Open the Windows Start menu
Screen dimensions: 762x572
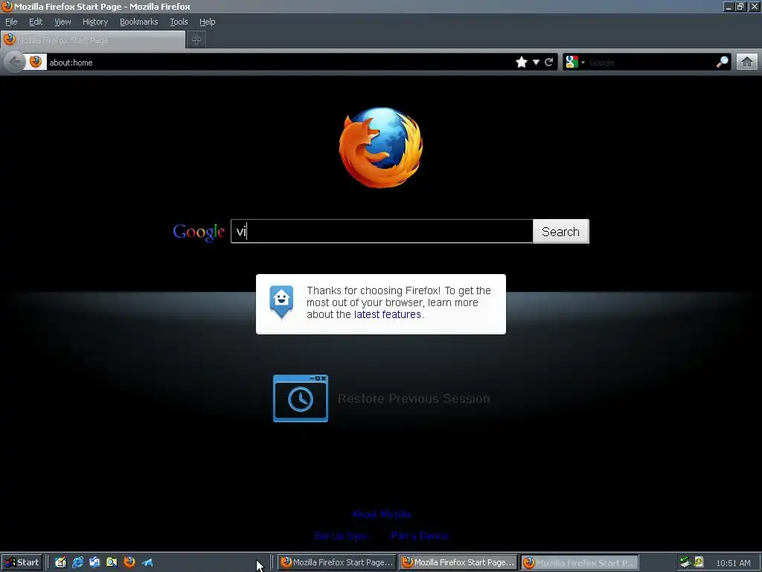[22, 562]
